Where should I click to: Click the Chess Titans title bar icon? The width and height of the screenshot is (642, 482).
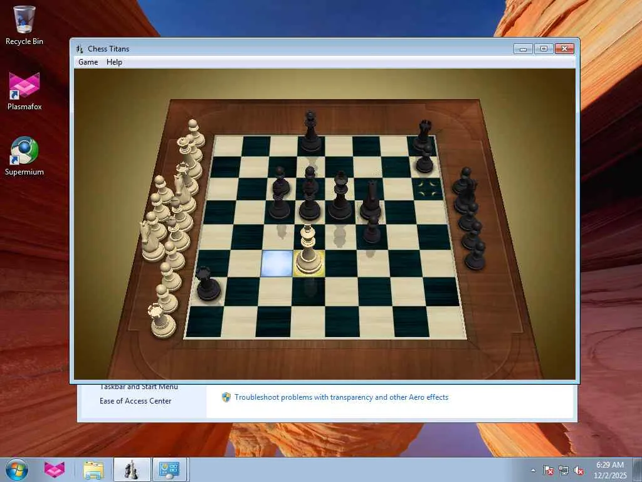coord(80,49)
